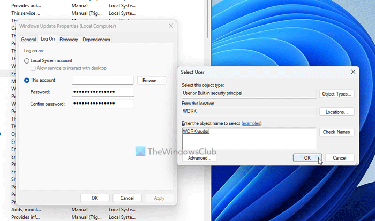
Task: Toggle Allow service to interact with desktop
Action: coord(33,68)
